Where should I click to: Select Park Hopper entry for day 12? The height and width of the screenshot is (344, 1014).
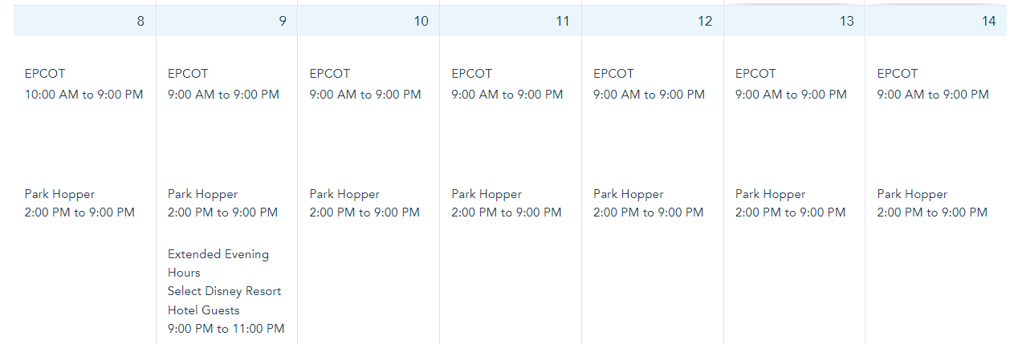[629, 194]
